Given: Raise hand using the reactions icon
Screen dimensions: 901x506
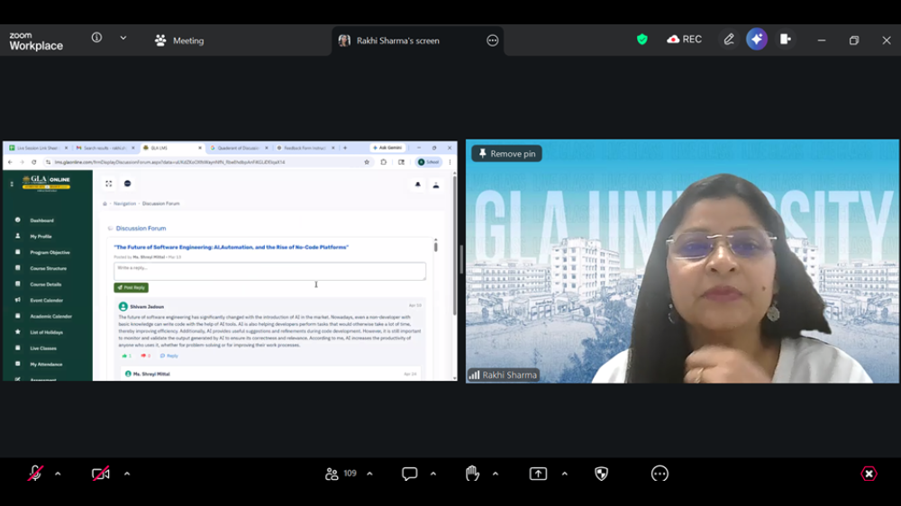Looking at the screenshot, I should [472, 474].
